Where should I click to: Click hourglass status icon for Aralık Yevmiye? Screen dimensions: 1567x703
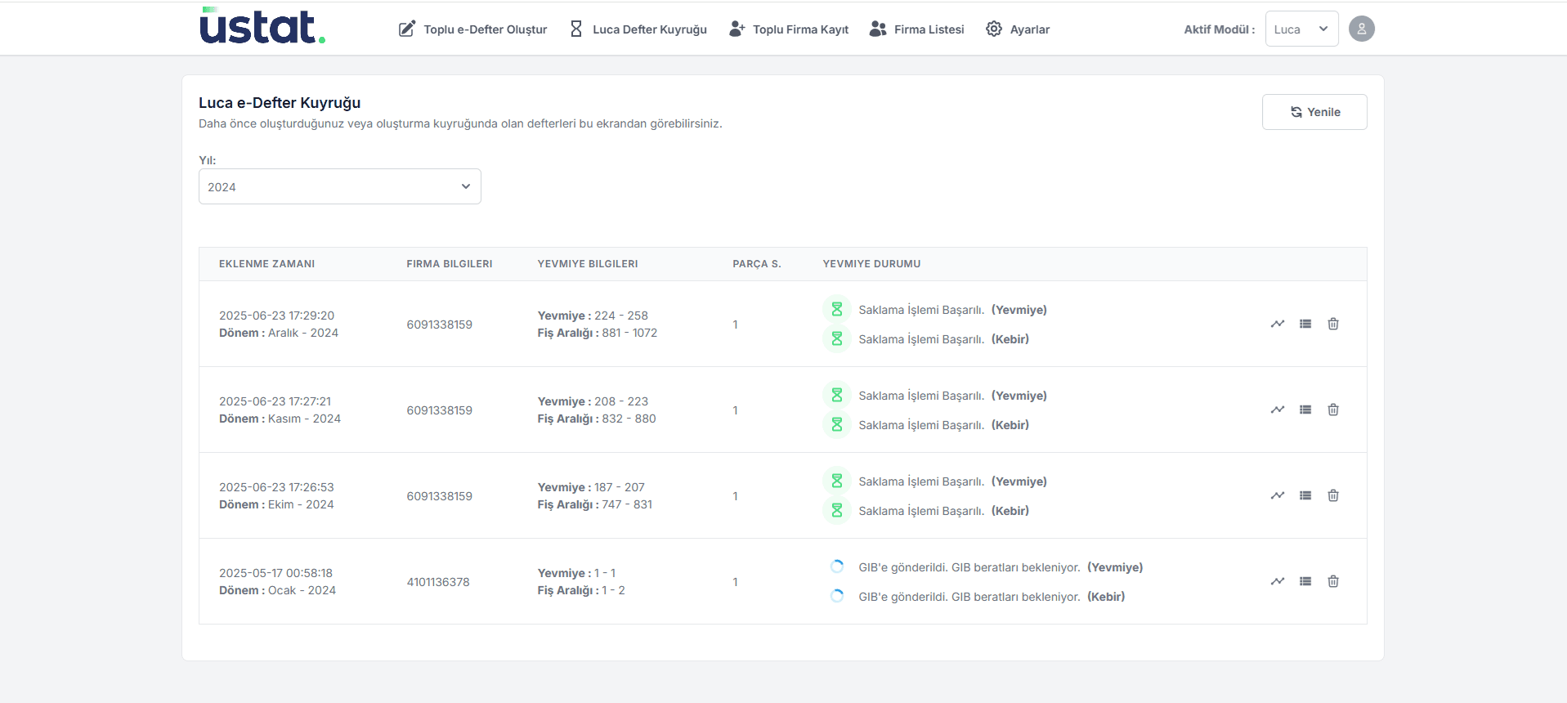tap(836, 310)
